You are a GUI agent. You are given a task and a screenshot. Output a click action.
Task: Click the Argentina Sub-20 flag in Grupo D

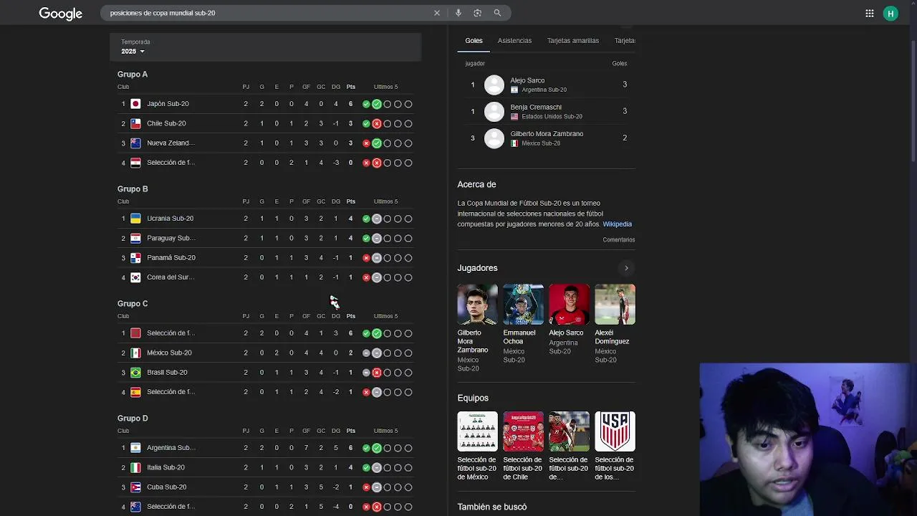(135, 448)
